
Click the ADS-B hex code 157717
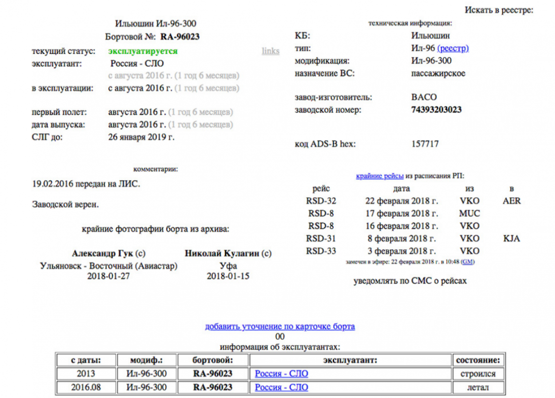coord(425,144)
